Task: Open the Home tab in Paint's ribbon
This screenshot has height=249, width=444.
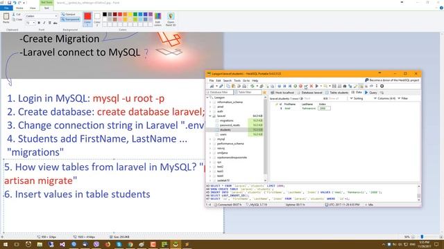Action: tap(19, 8)
